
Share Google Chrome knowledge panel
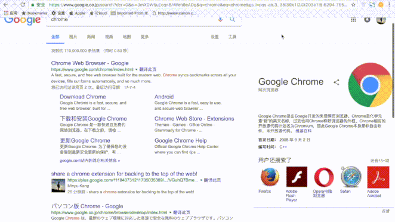(337, 82)
